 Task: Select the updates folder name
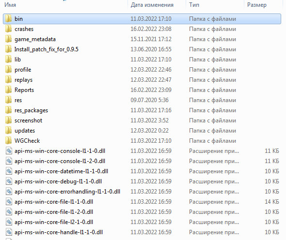(25, 131)
